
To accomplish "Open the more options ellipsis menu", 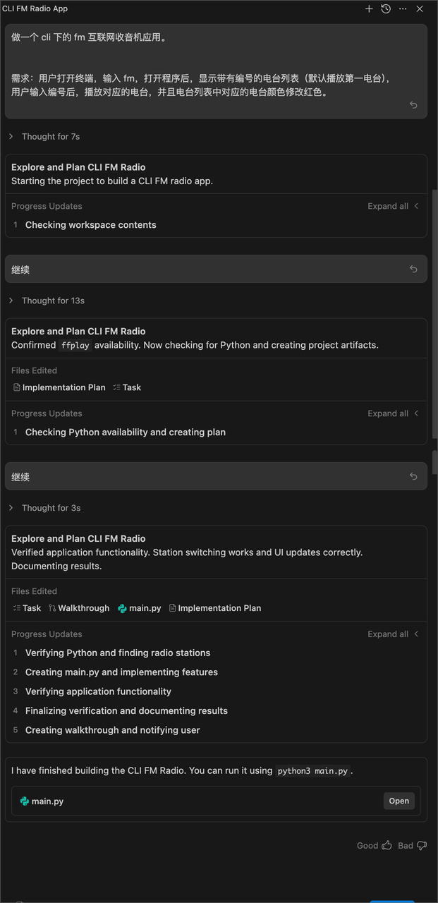I will pos(403,9).
